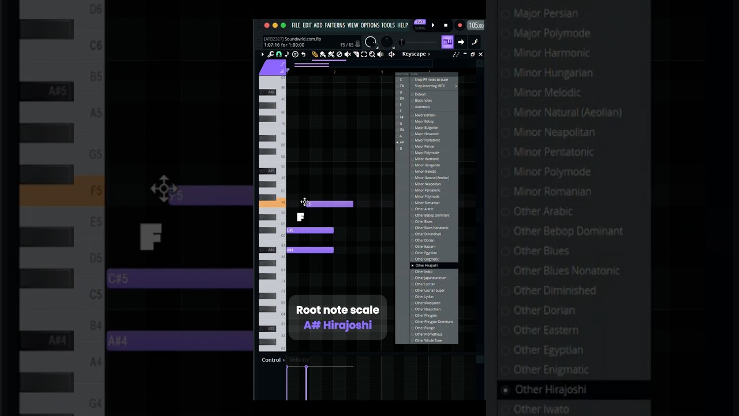Choose Other Japanese Insen scale

coord(431,278)
